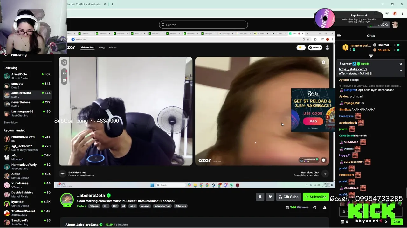This screenshot has width=407, height=228.
Task: Click the Rap Samurai music widget
Action: [x=348, y=18]
